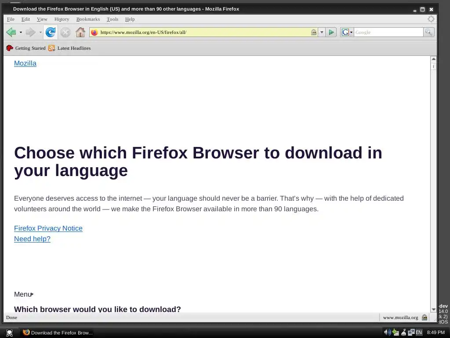Screen dimensions: 450x338
Task: Open the Help menu
Action: [x=130, y=19]
